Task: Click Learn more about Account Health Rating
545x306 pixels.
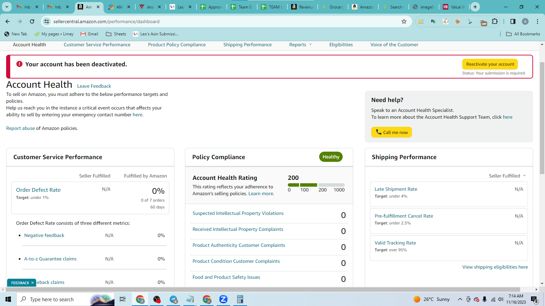Action: click(261, 193)
